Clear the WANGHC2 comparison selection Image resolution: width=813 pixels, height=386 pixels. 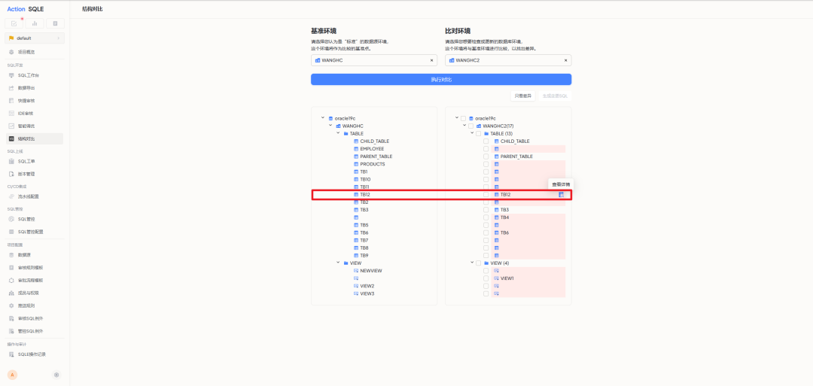point(565,60)
